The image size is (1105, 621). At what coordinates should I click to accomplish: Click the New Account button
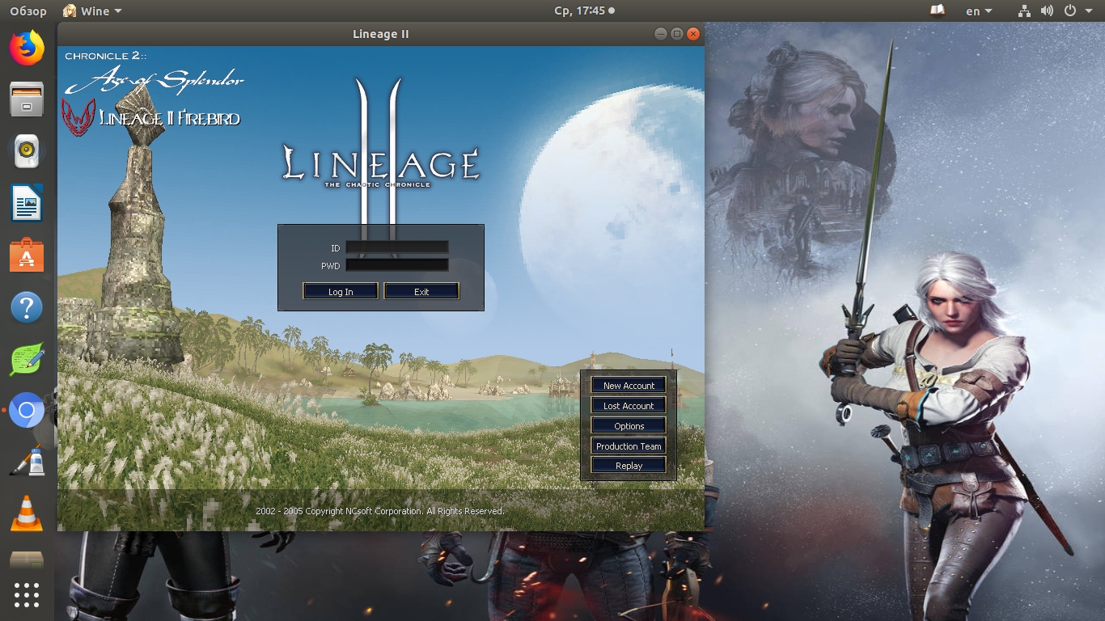click(x=629, y=386)
